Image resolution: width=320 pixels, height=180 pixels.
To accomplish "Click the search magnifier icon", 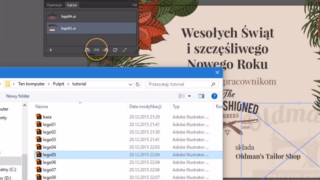I will (x=213, y=84).
